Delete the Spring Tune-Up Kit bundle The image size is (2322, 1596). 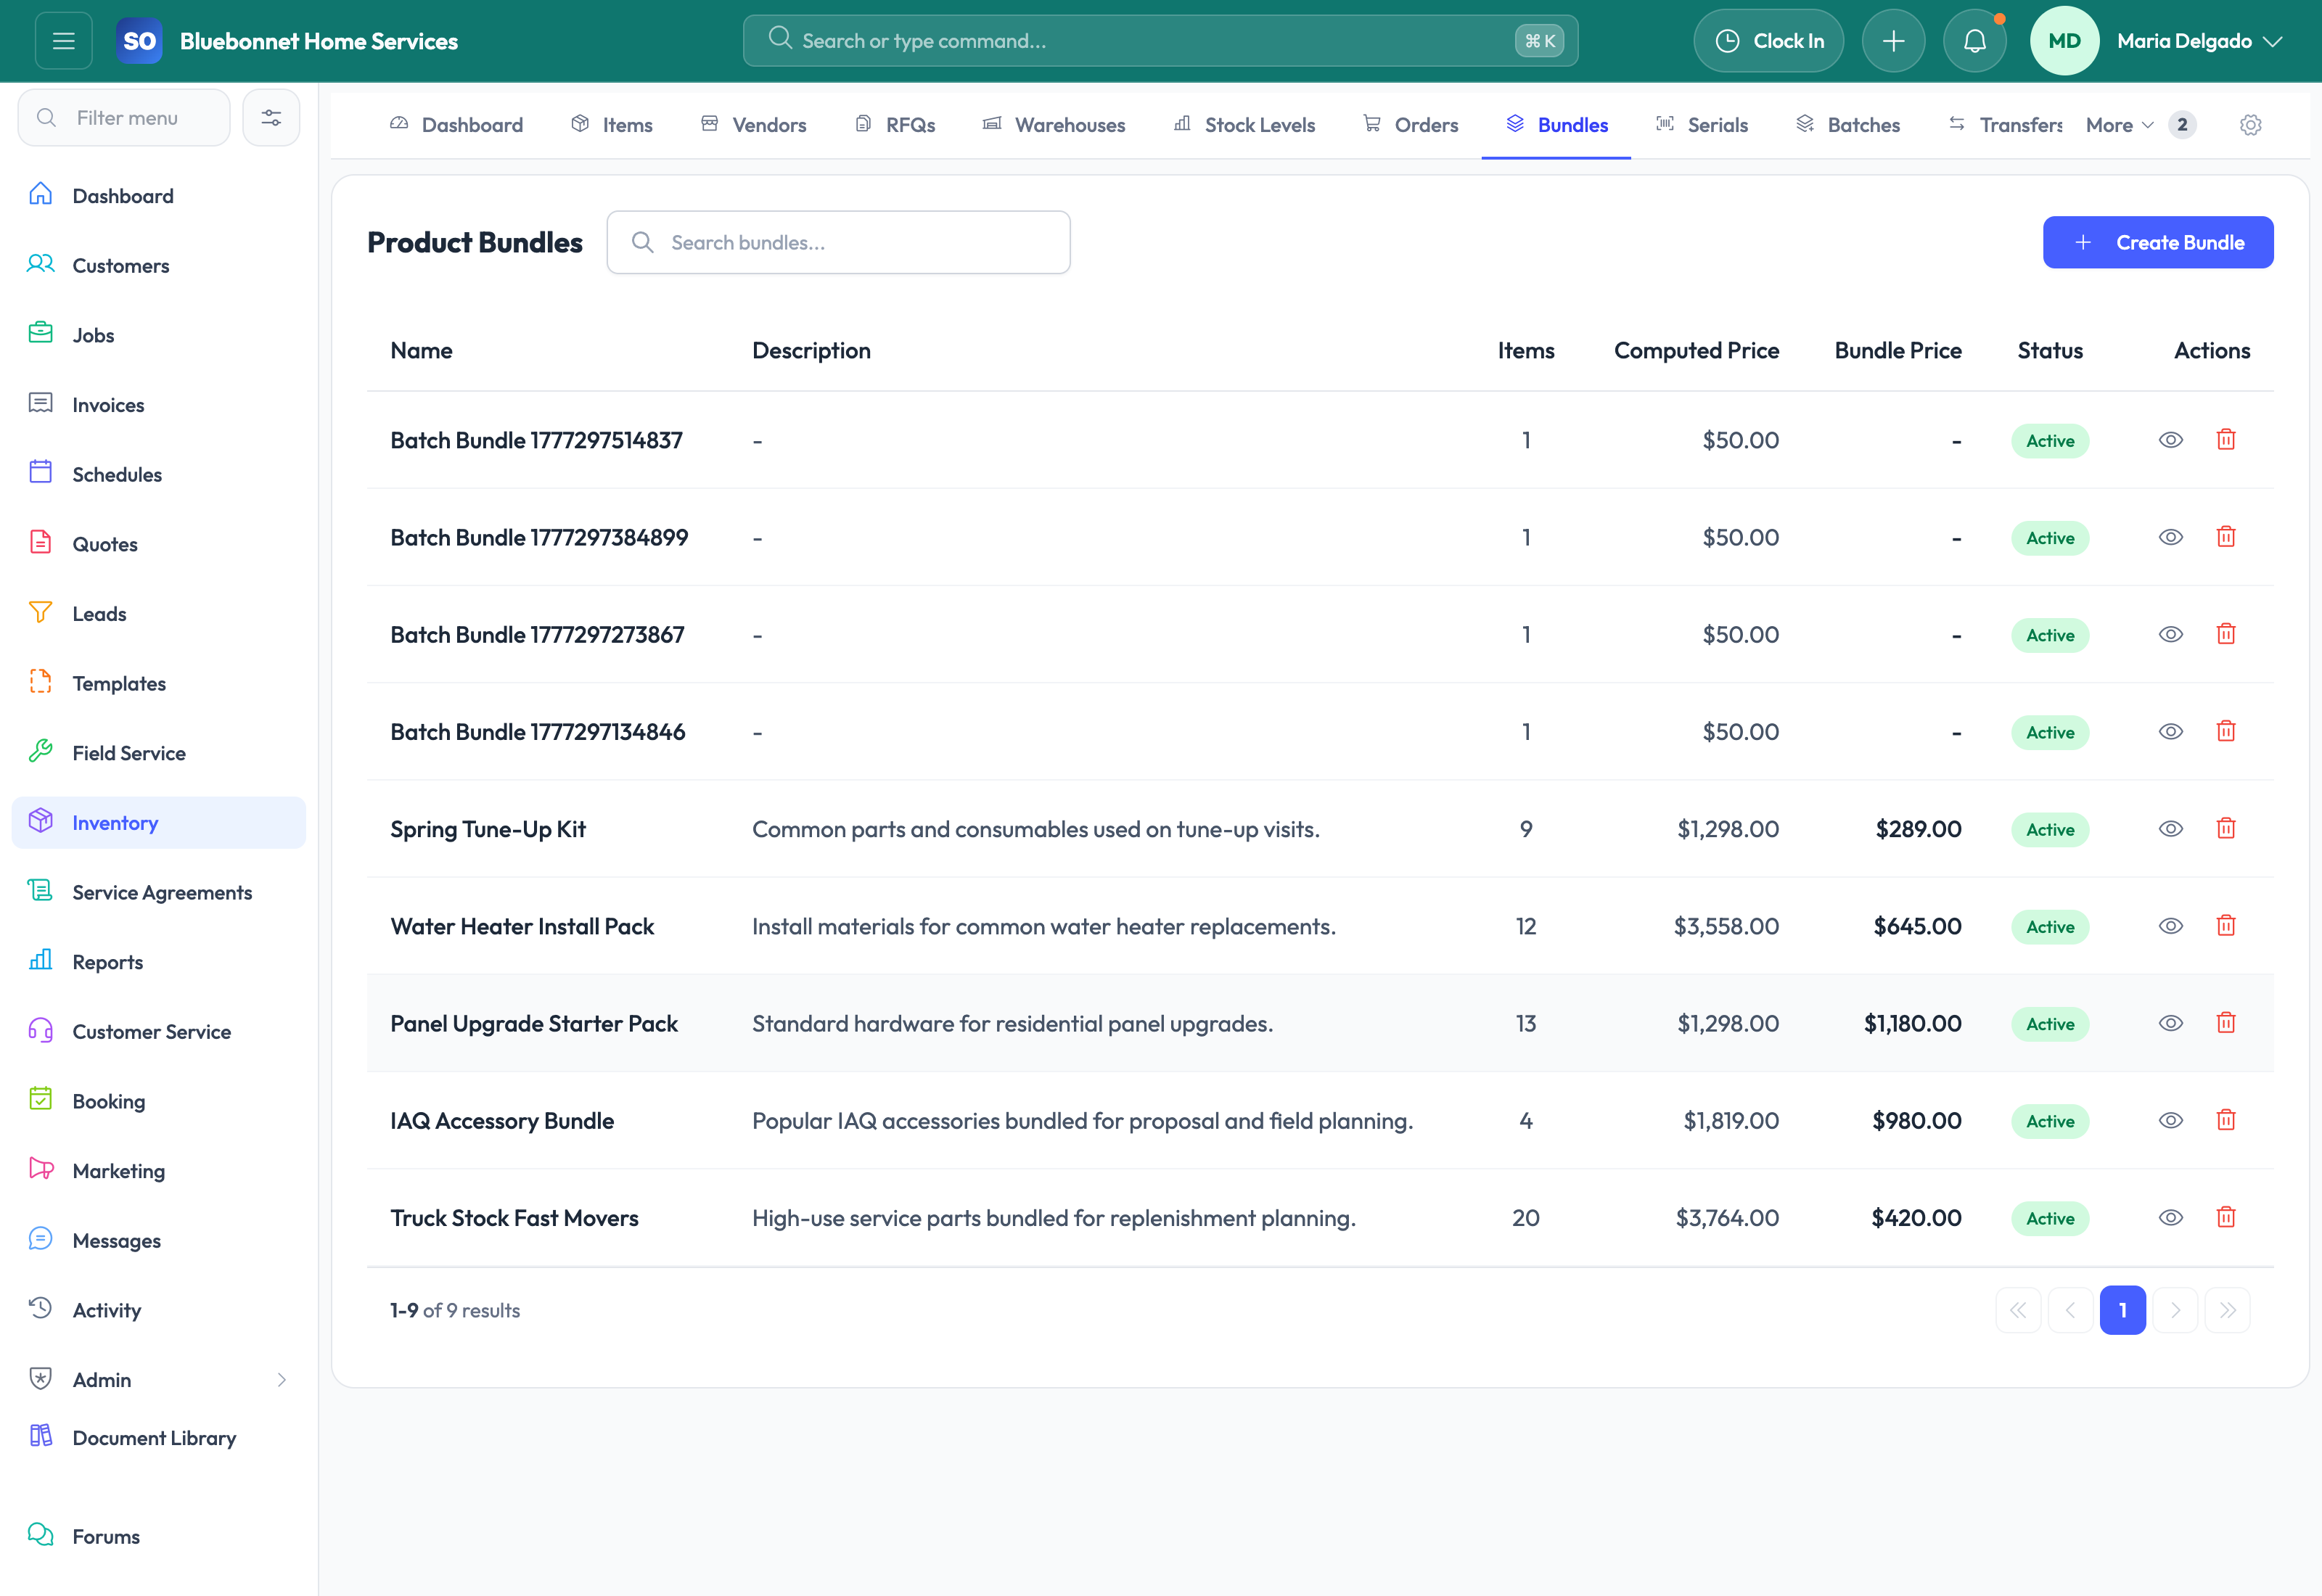pyautogui.click(x=2226, y=829)
